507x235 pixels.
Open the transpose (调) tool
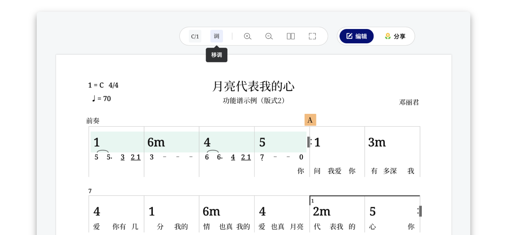[217, 36]
